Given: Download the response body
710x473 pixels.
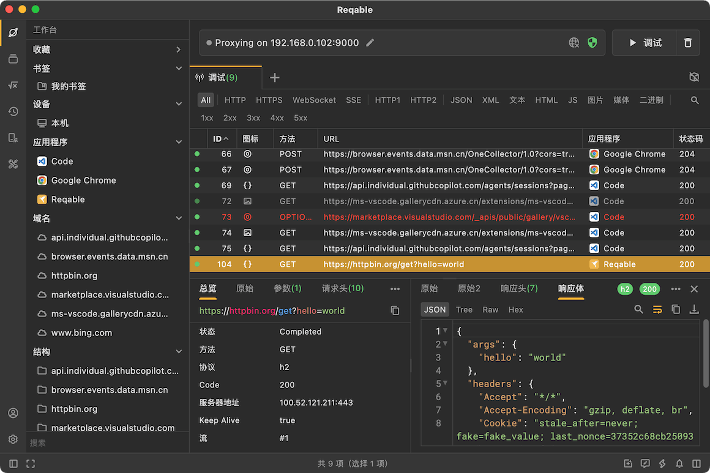Looking at the screenshot, I should (x=693, y=310).
